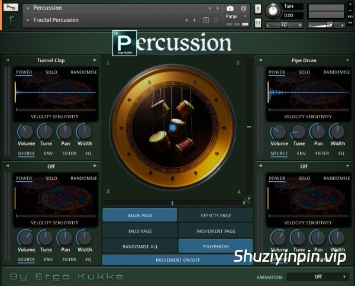The height and width of the screenshot is (286, 355).
Task: Click the Tune value field showing 0.00
Action: pyautogui.click(x=292, y=15)
